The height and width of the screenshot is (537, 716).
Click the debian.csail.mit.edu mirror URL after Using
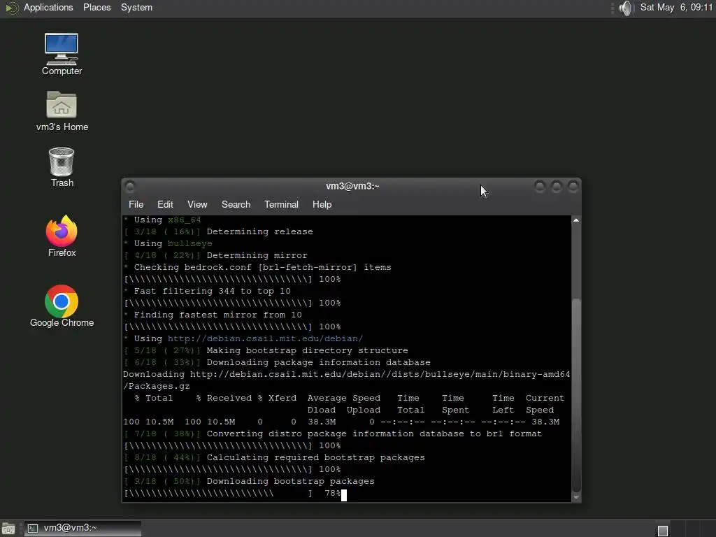265,339
